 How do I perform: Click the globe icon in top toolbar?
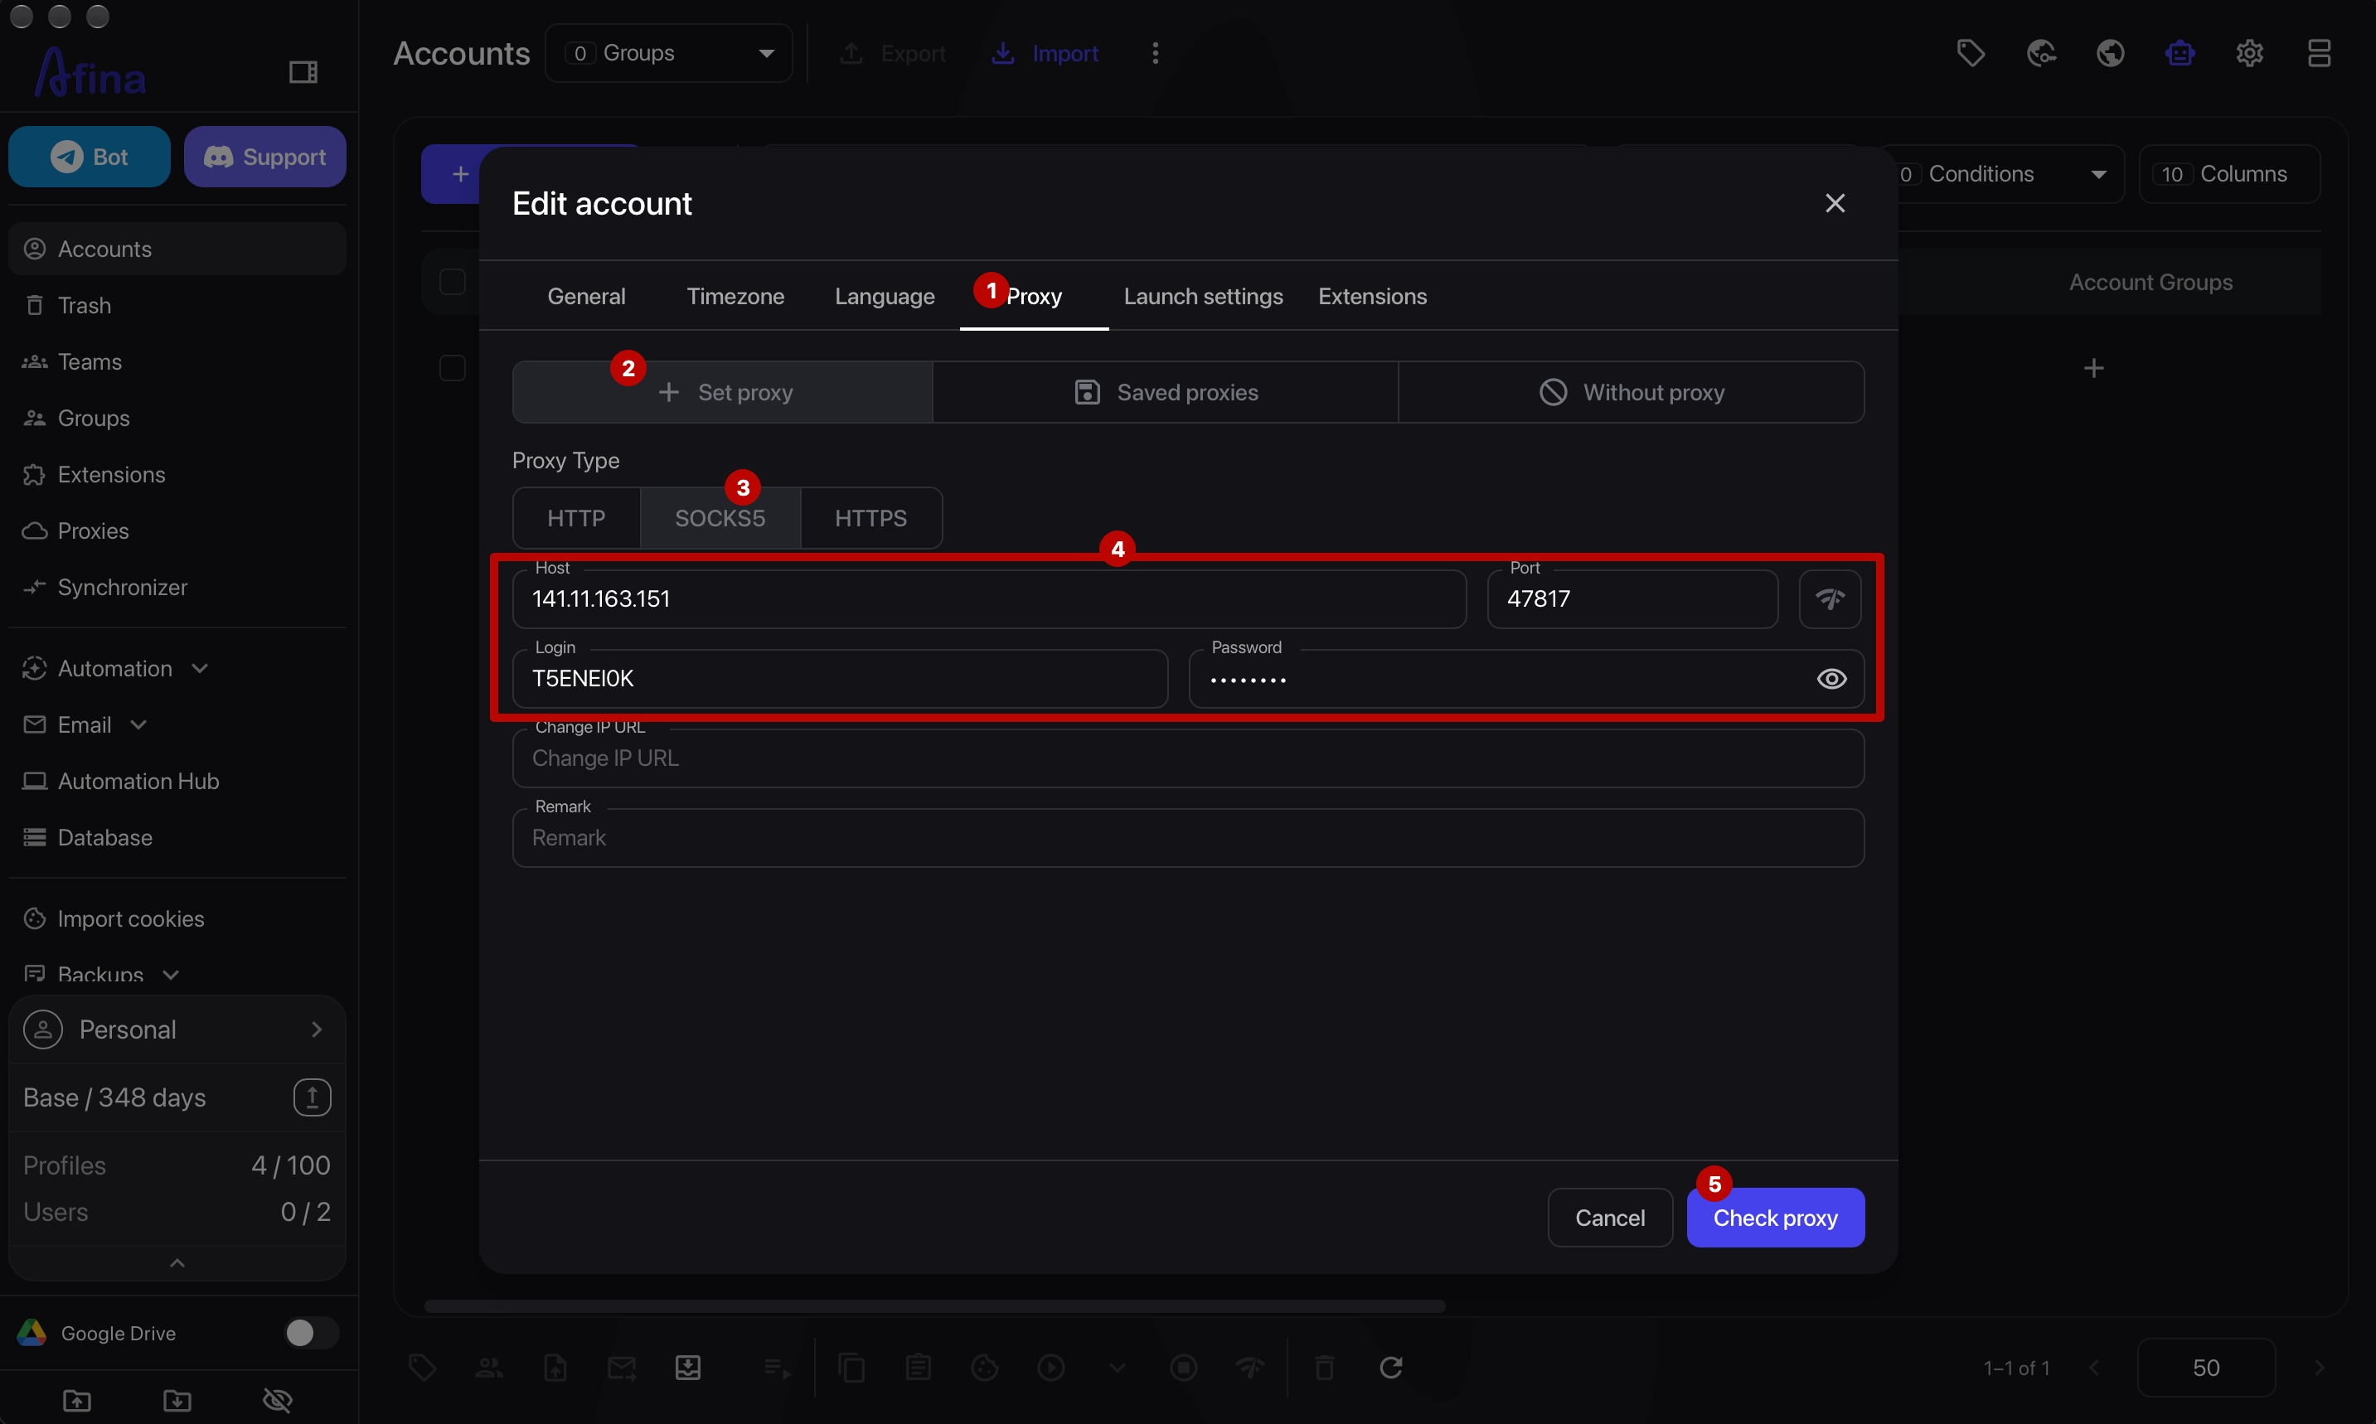click(2110, 53)
